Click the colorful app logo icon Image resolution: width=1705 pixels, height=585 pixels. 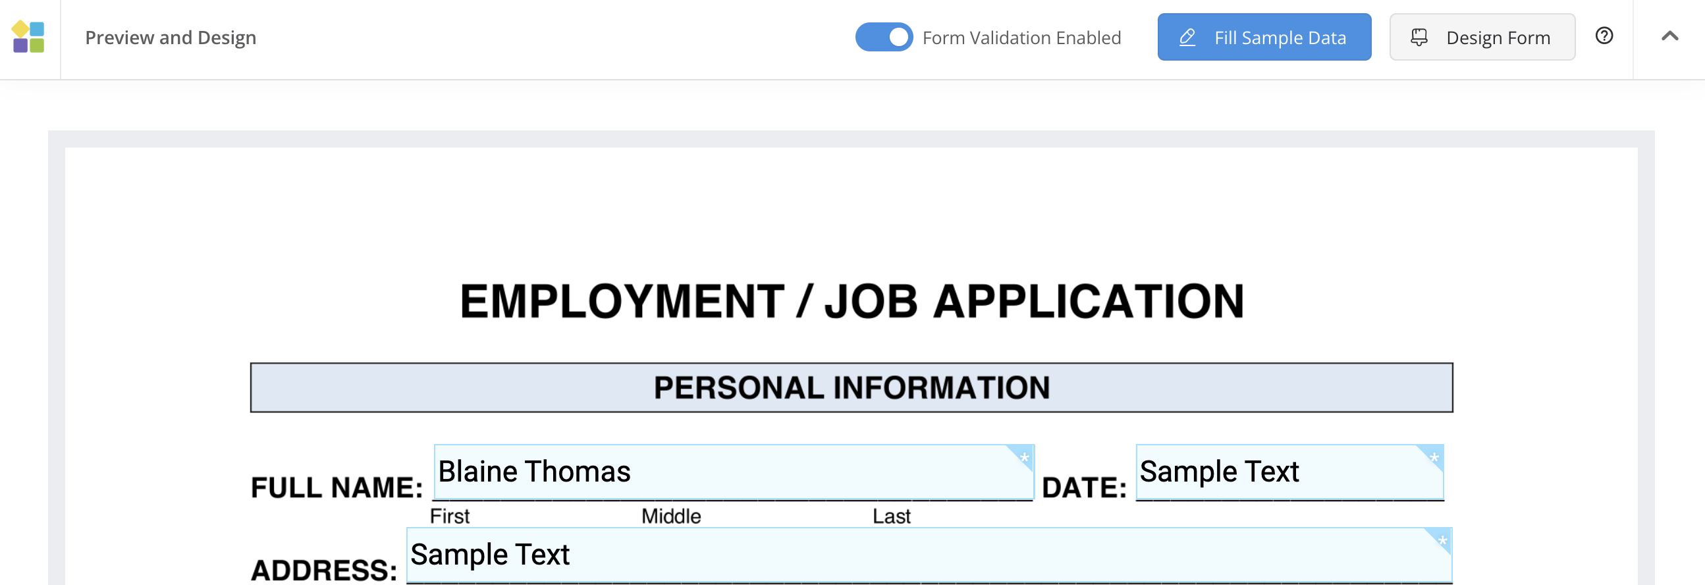28,37
